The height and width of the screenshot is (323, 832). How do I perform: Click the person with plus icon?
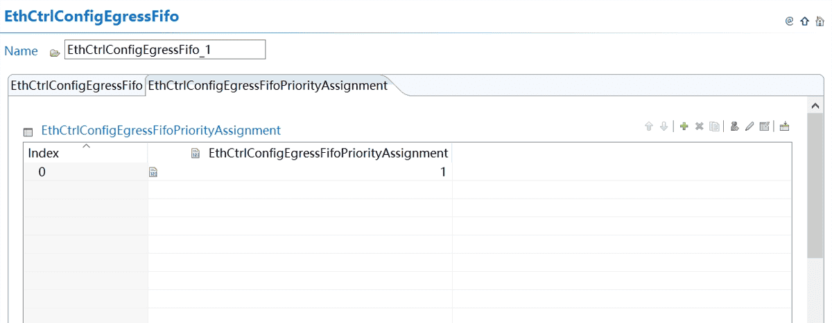(x=734, y=127)
